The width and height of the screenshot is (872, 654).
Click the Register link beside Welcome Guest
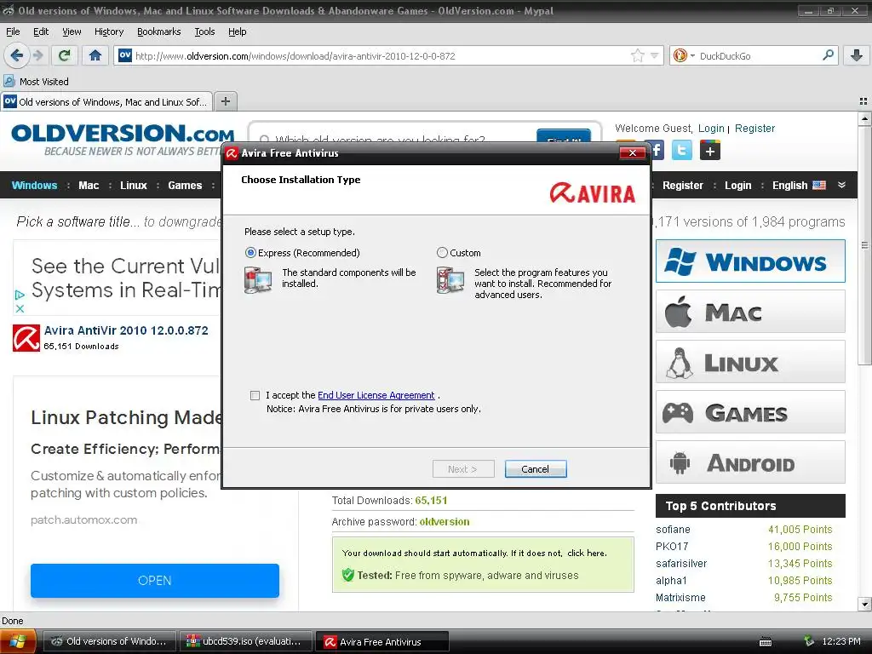click(x=754, y=129)
